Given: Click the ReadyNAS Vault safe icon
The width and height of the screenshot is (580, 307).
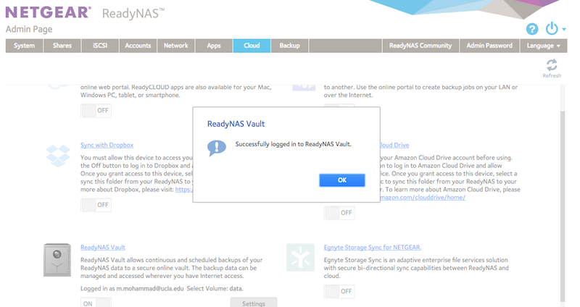Looking at the screenshot, I should [x=57, y=260].
